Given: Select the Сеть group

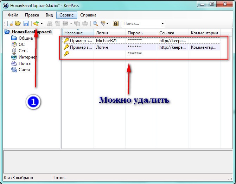Looking at the screenshot, I should click(23, 51).
